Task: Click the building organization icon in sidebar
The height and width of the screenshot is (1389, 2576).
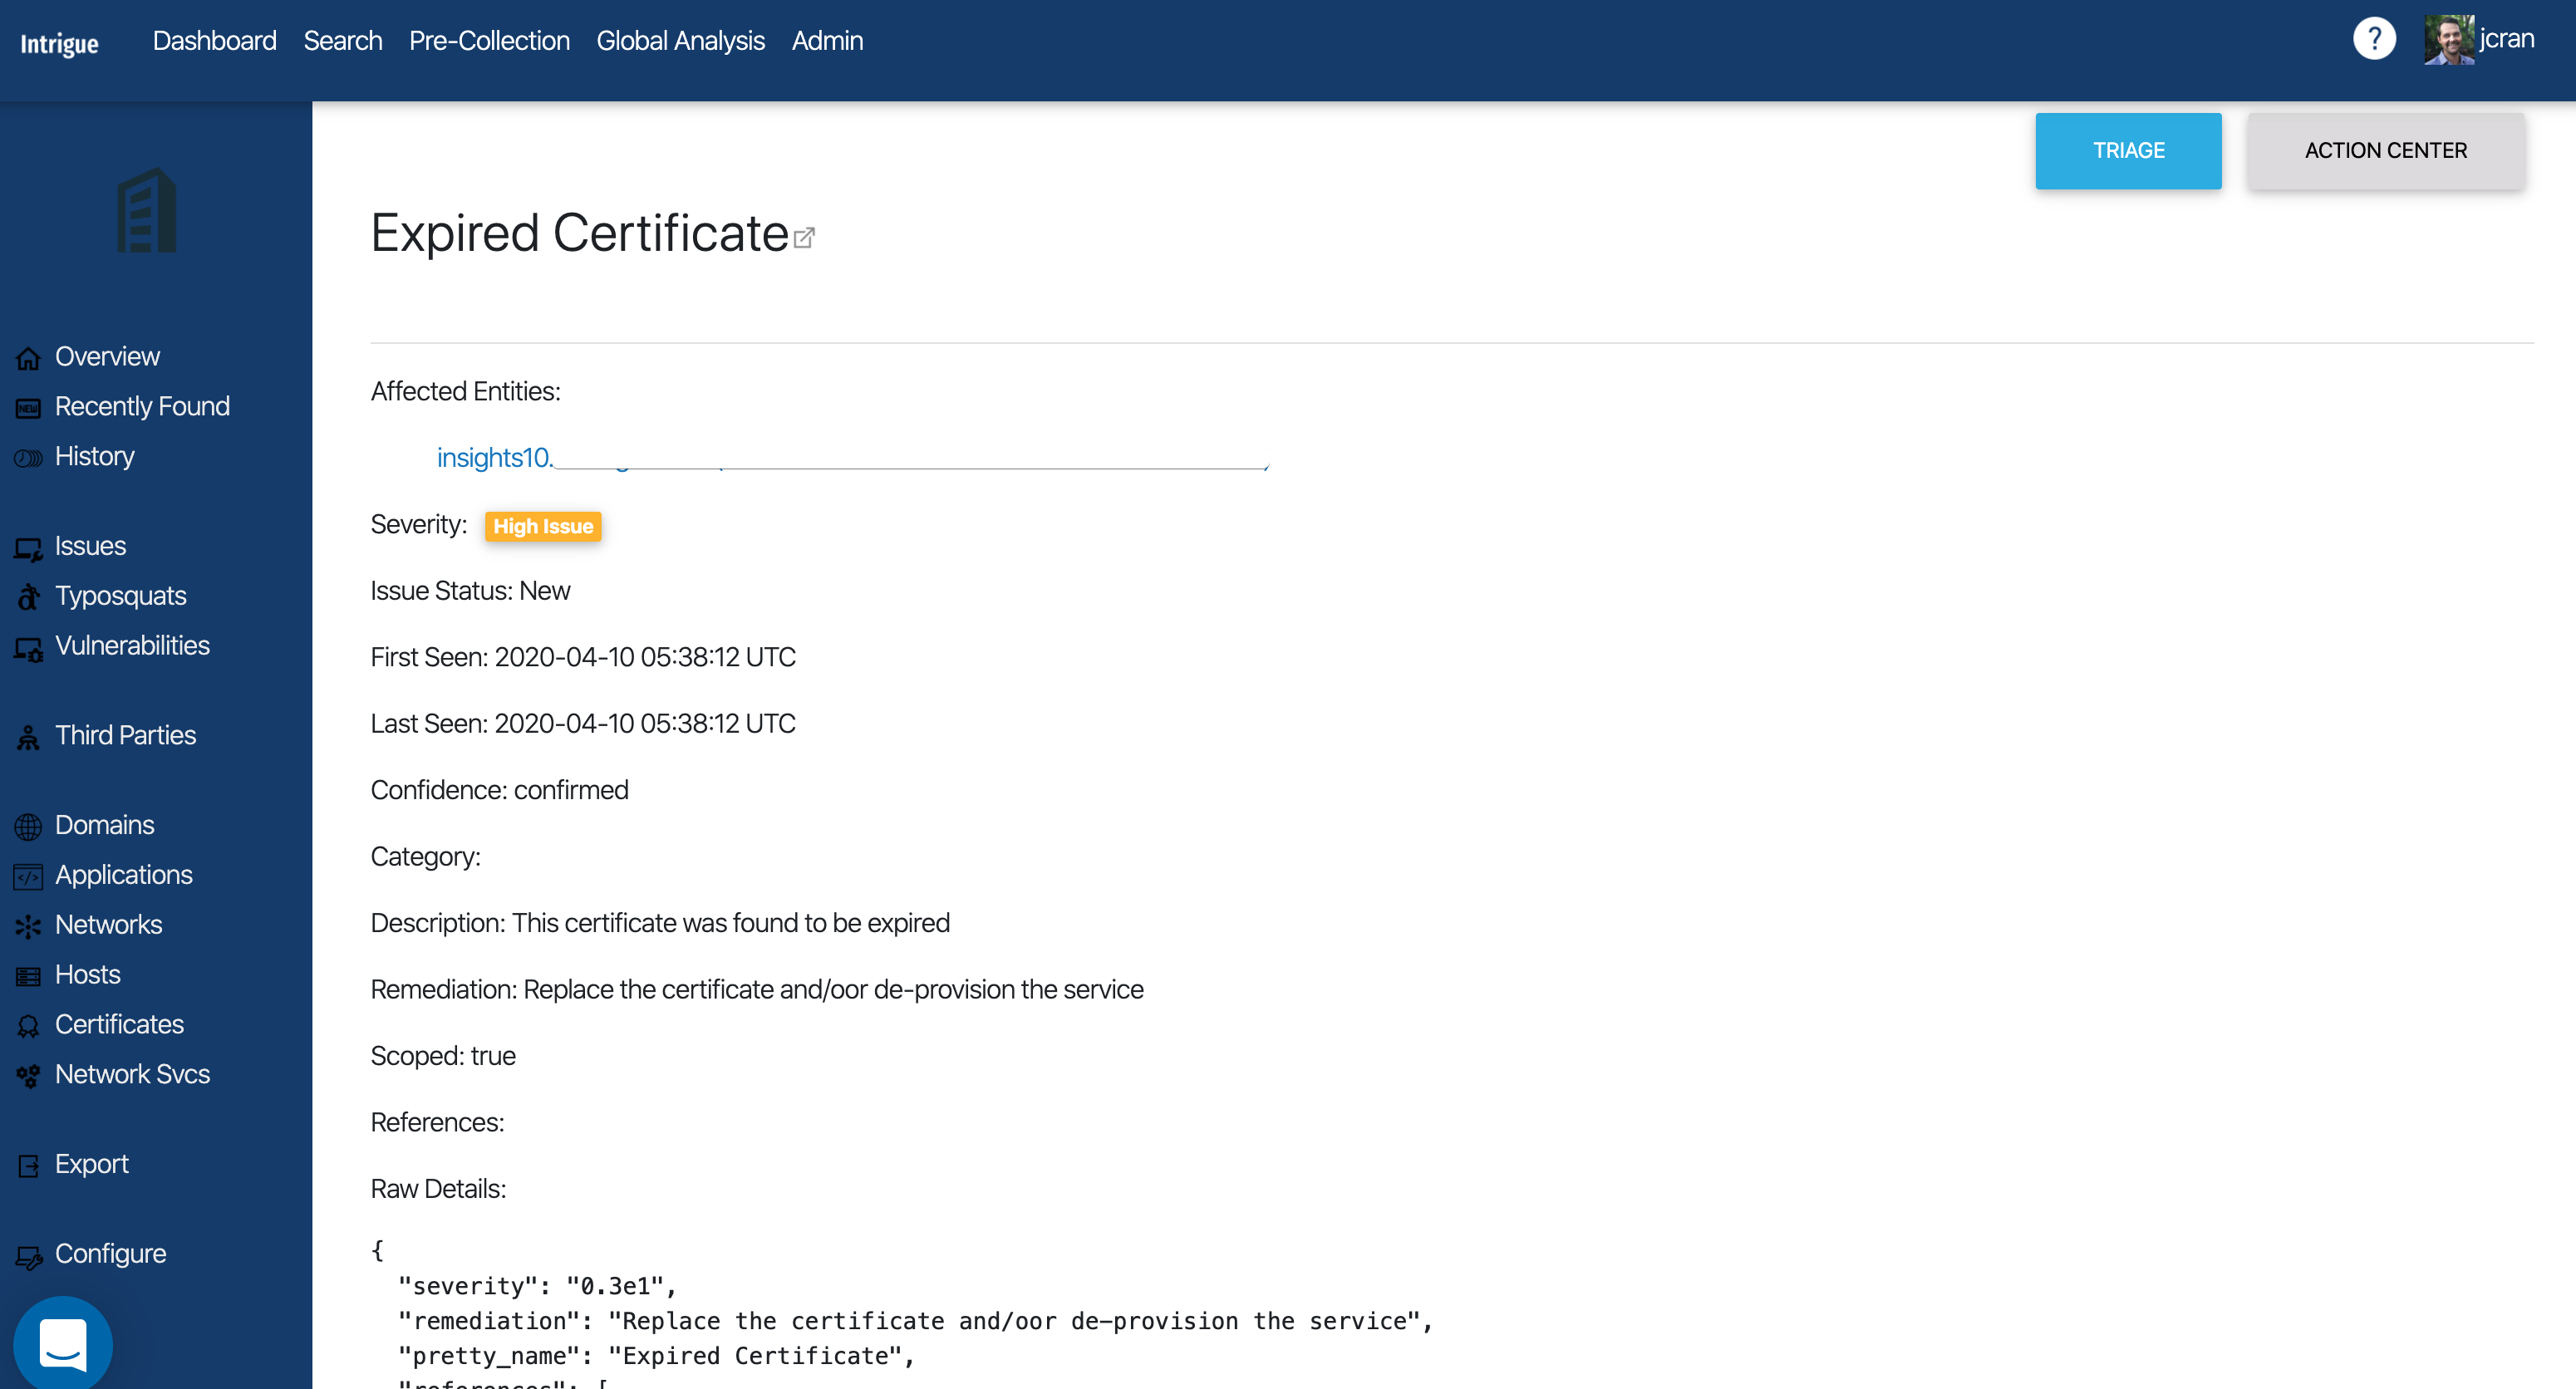Action: (147, 211)
